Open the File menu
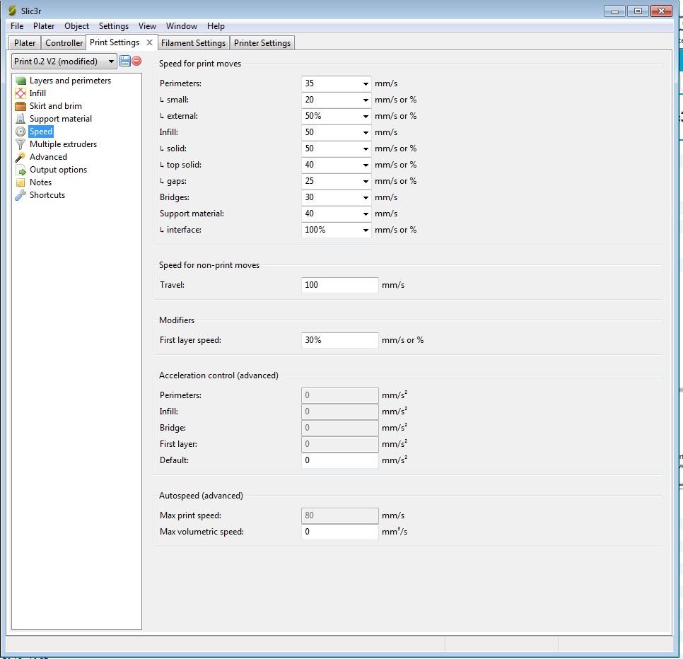This screenshot has width=683, height=659. pyautogui.click(x=17, y=26)
